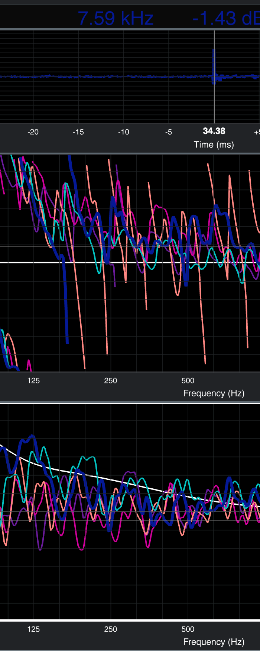Image resolution: width=260 pixels, height=651 pixels.
Task: Click Frequency (Hz) label under phase graph
Action: pos(214,393)
